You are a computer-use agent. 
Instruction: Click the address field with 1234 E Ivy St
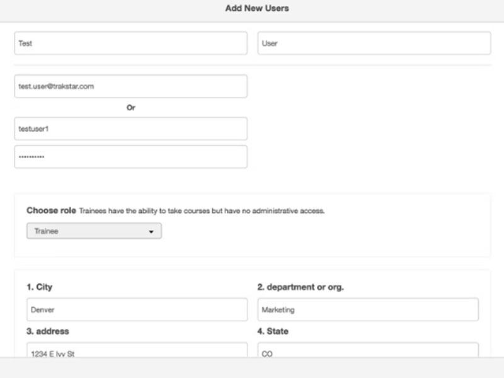(137, 350)
